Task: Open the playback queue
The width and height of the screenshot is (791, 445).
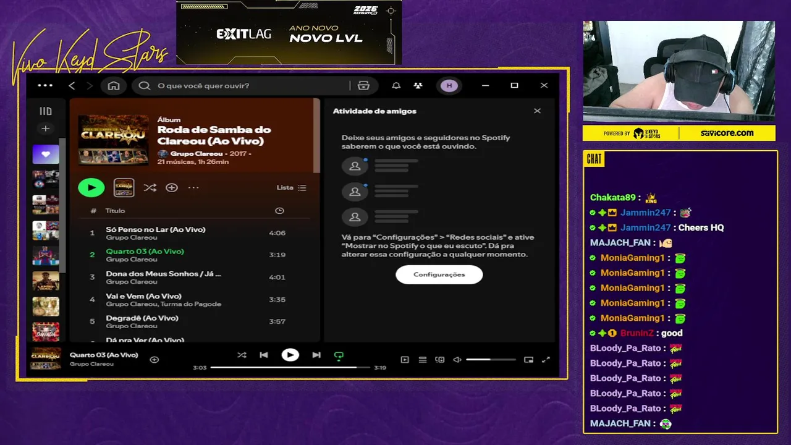Action: [423, 359]
